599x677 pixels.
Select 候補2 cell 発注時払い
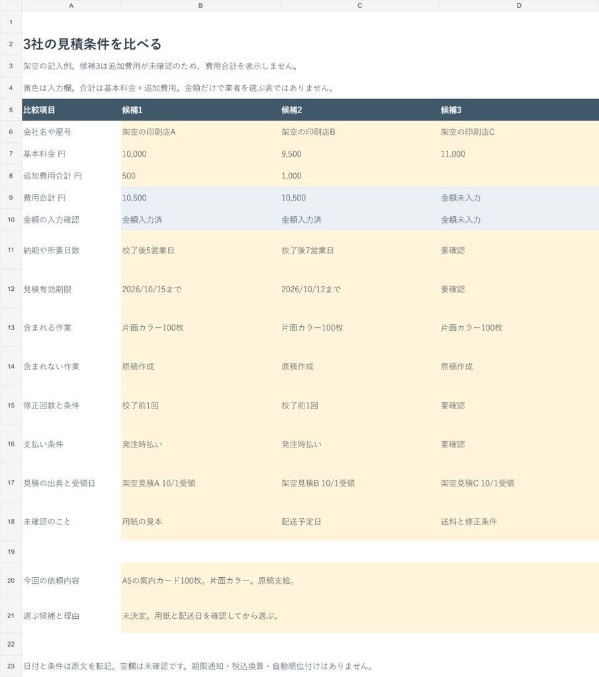click(360, 444)
